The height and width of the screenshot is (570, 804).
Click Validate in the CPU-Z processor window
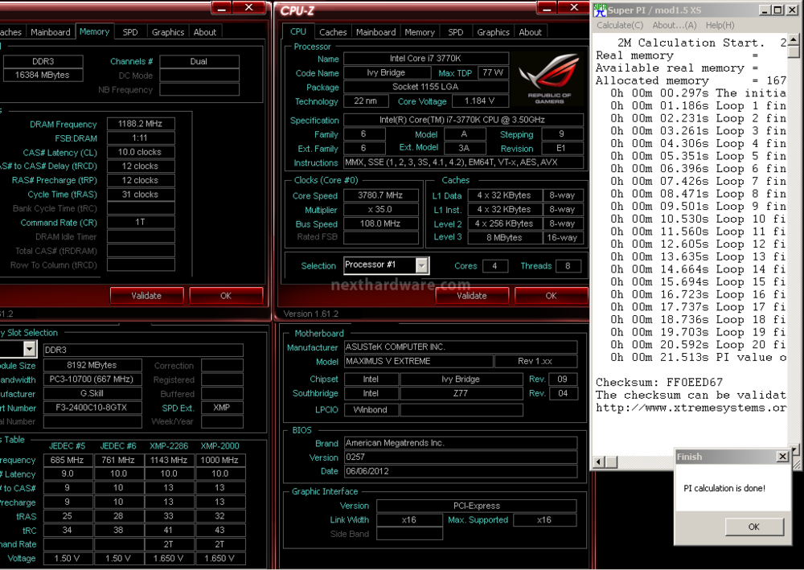(472, 295)
